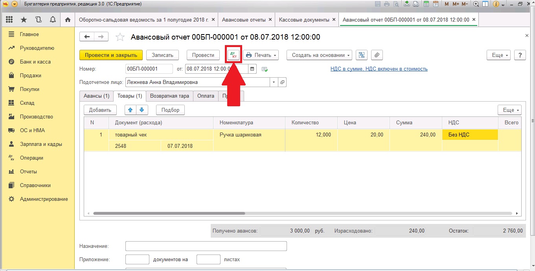This screenshot has width=535, height=271.
Task: Open the Возвратная тара tab
Action: click(x=169, y=96)
